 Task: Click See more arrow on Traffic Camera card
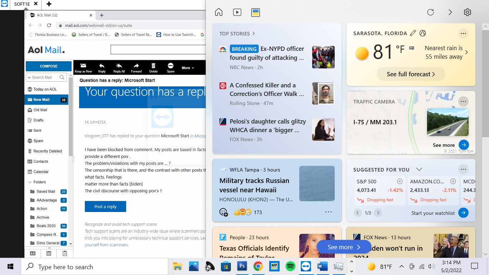[x=464, y=145]
